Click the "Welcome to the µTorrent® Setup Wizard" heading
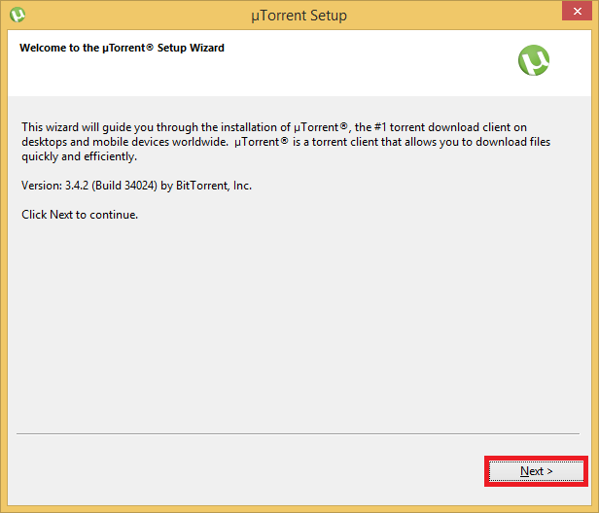 122,48
